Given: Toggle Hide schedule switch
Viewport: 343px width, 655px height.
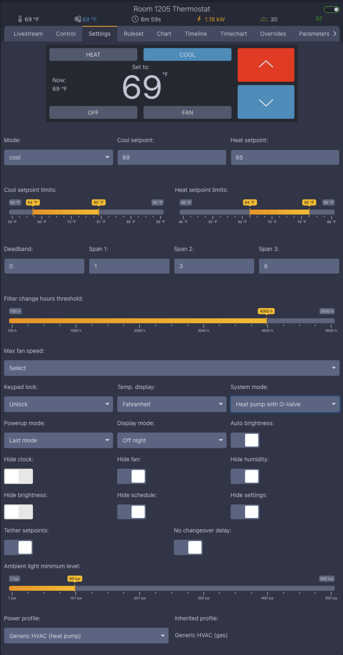Looking at the screenshot, I should [x=132, y=512].
